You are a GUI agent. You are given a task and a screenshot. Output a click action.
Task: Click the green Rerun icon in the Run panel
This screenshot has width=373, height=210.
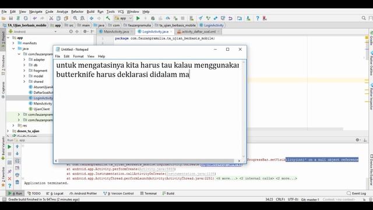click(9, 147)
